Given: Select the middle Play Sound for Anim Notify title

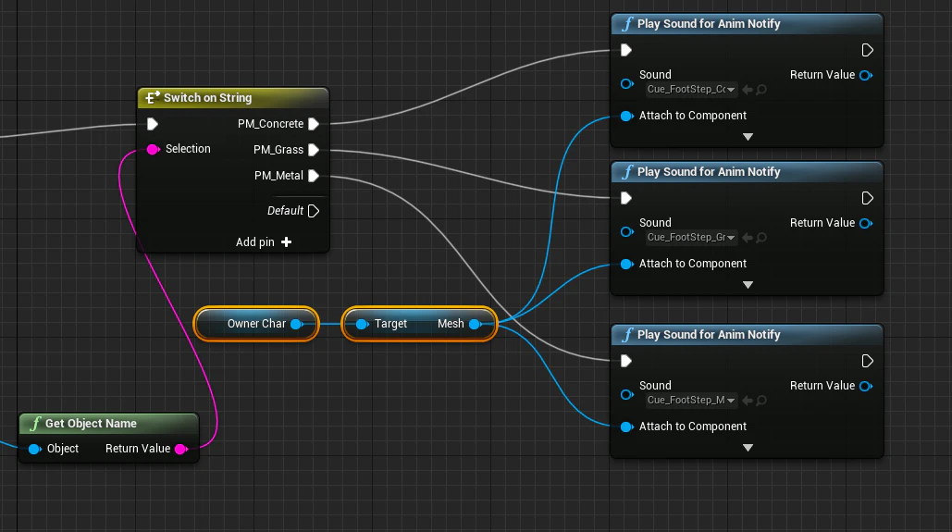Looking at the screenshot, I should tap(709, 172).
